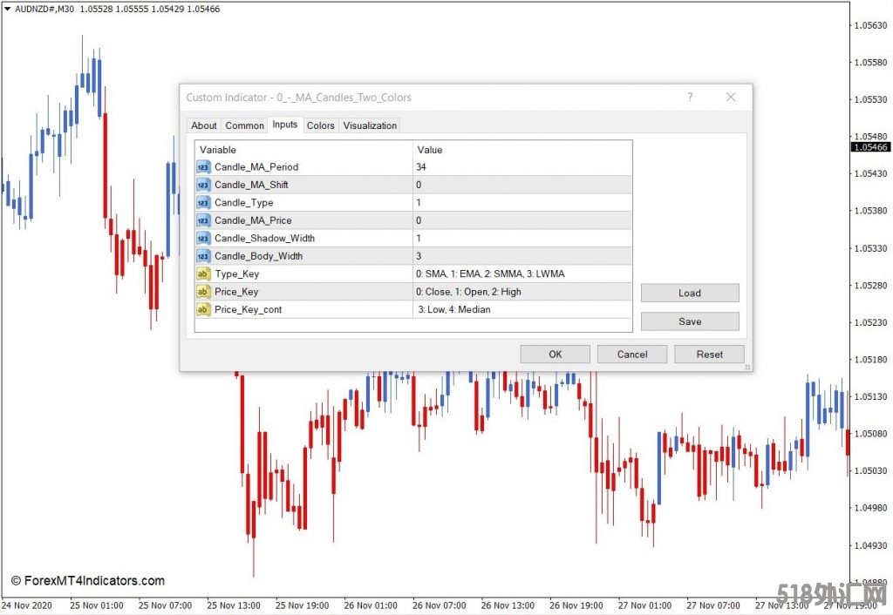Select the Candle_MA_Period value 34 field
The image size is (893, 615).
coord(522,167)
